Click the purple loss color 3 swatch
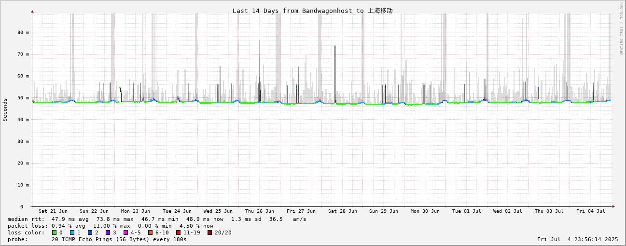Viewport: 626px width, 246px height. tap(108, 232)
